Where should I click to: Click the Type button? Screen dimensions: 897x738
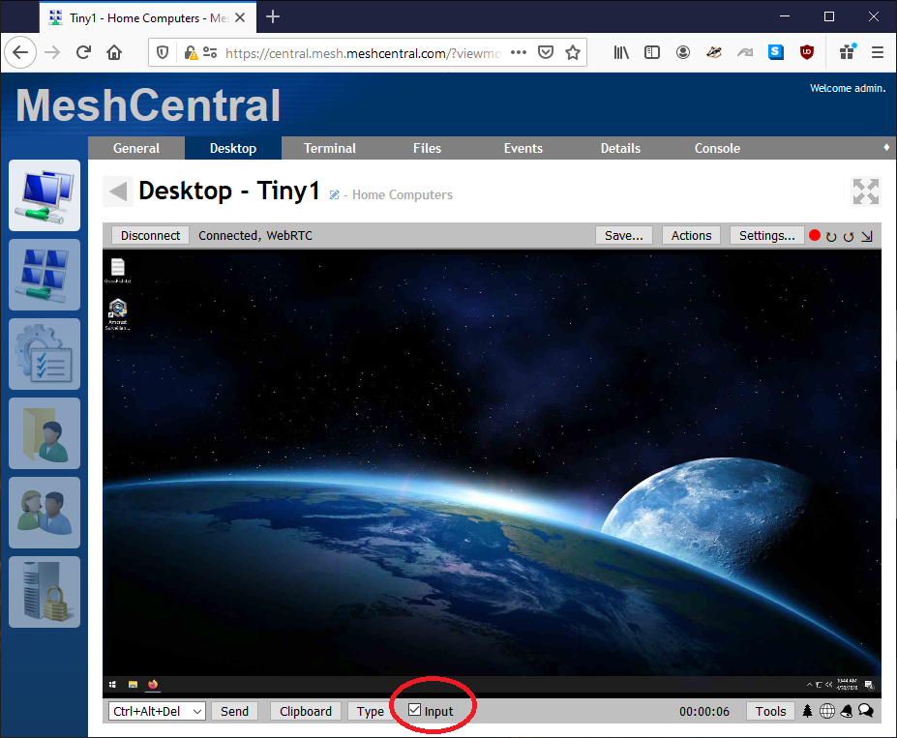coord(371,711)
